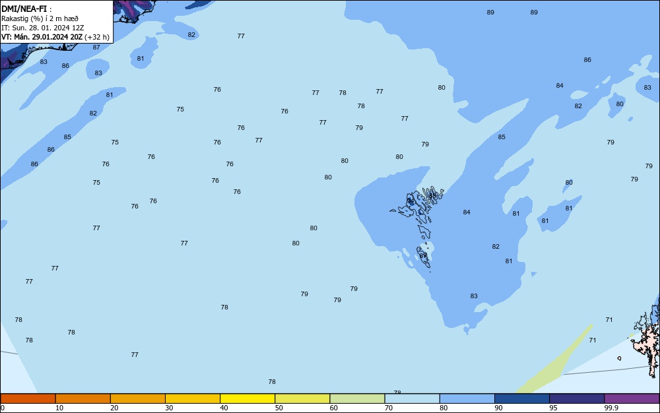Click the '60' tick label on the color scale
Viewport: 660px width, 413px height.
point(334,408)
